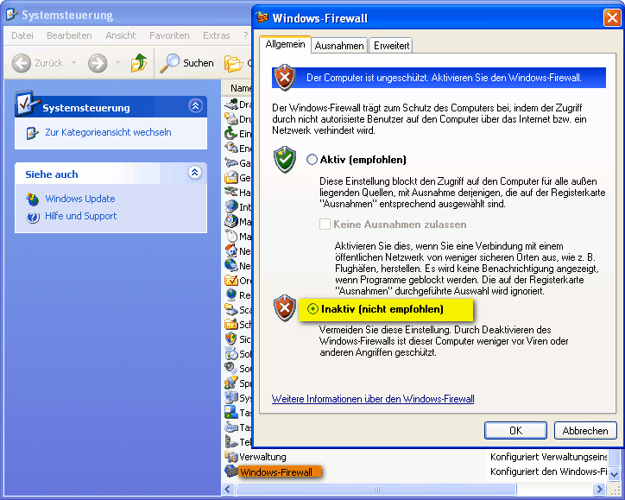
Task: Open the regional globe (Re...) control panel item
Action: (x=237, y=295)
